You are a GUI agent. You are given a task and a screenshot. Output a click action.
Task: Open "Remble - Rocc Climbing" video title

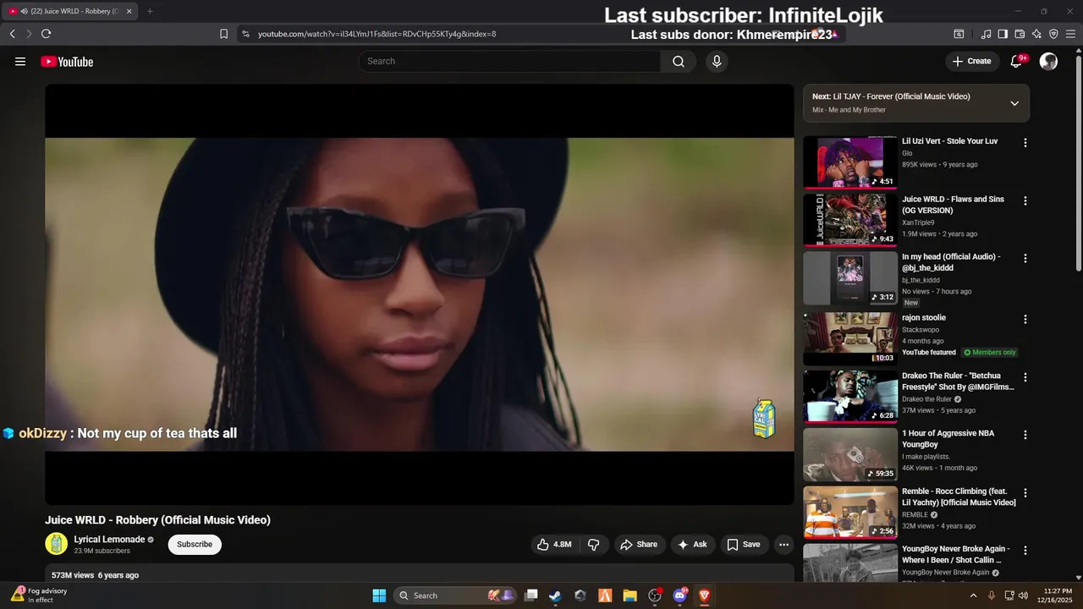click(x=959, y=497)
